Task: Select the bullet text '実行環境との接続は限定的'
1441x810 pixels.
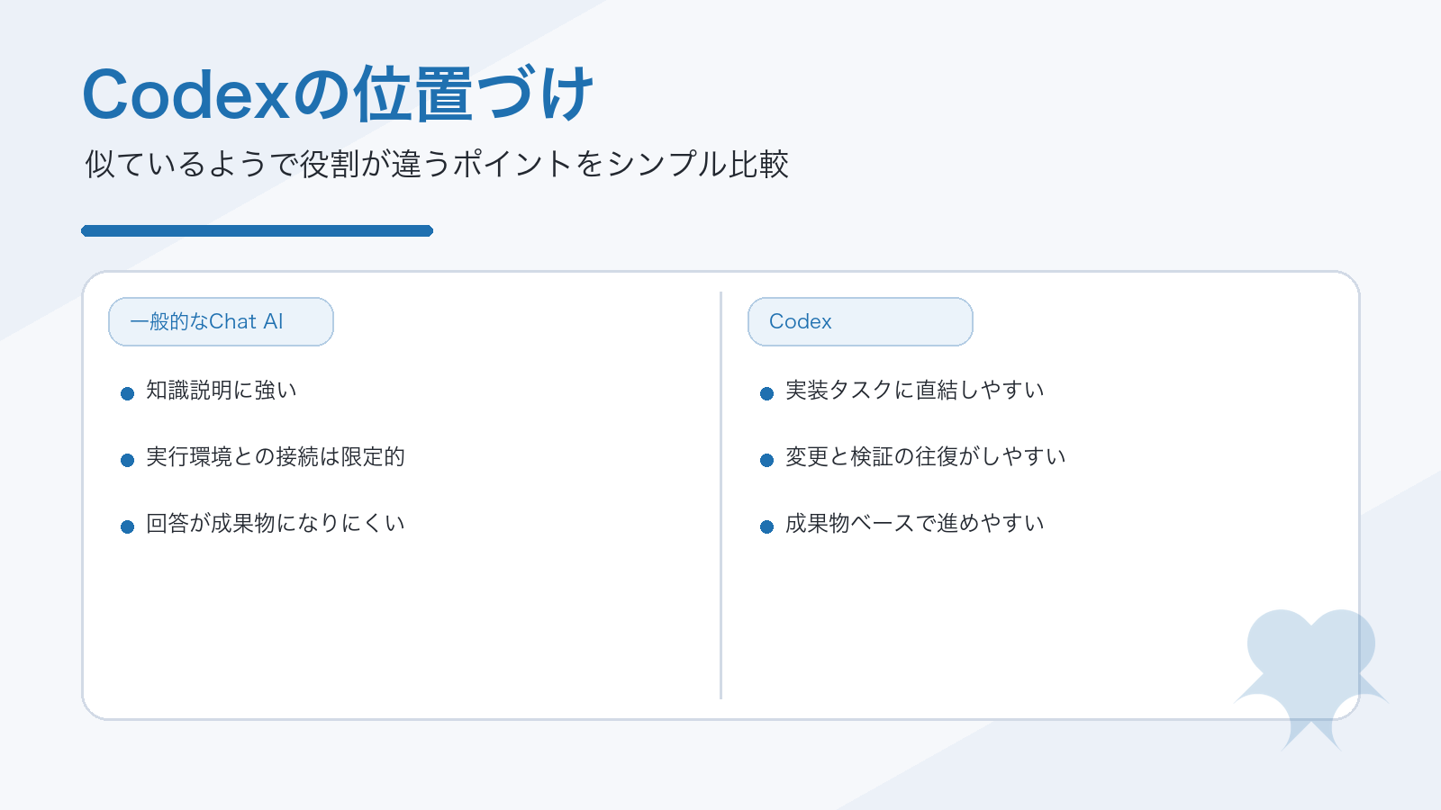Action: 276,456
